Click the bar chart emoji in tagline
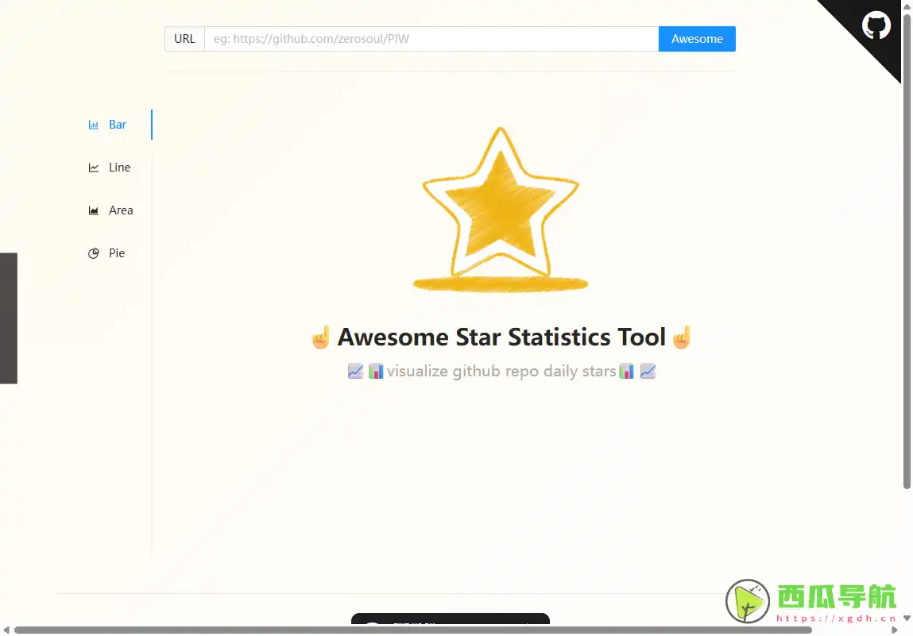The image size is (913, 636). pyautogui.click(x=375, y=371)
